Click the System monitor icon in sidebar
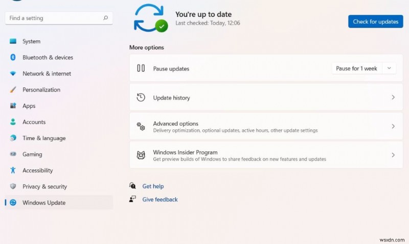The image size is (409, 244). point(13,41)
